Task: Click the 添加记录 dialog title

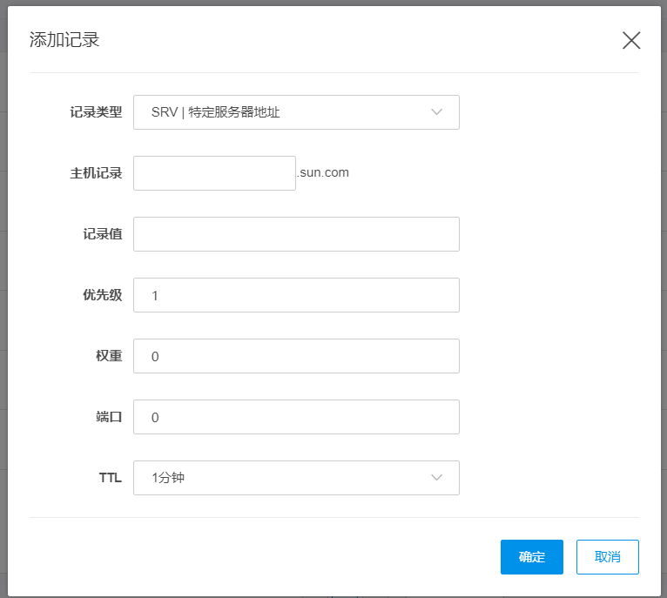Action: [x=64, y=40]
